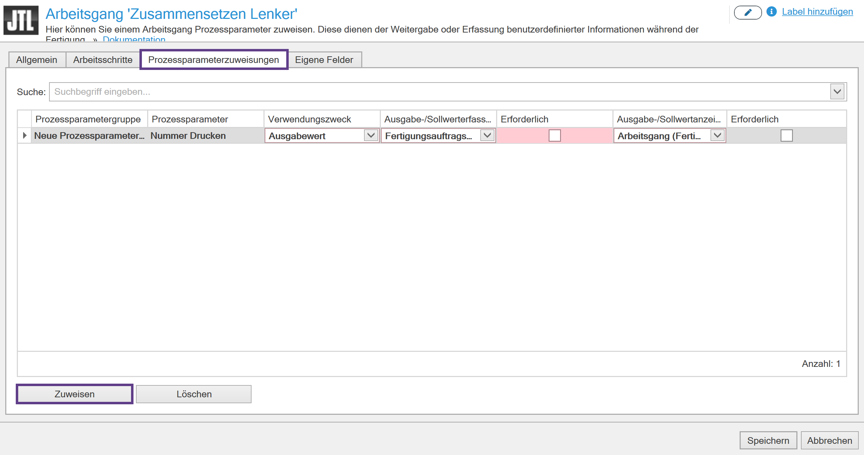This screenshot has height=455, width=864.
Task: Click the Zuweisen button
Action: pos(74,394)
